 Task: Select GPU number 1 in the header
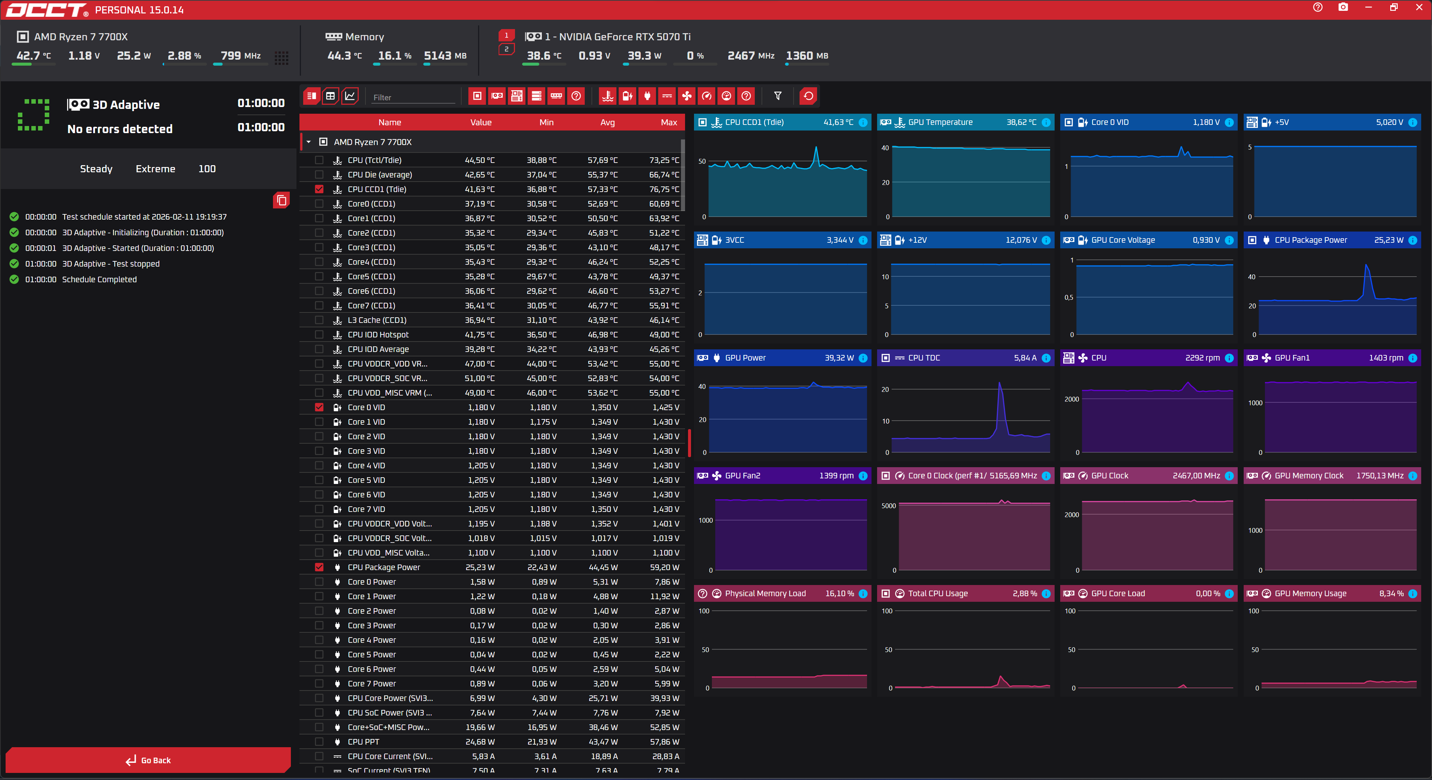point(506,35)
